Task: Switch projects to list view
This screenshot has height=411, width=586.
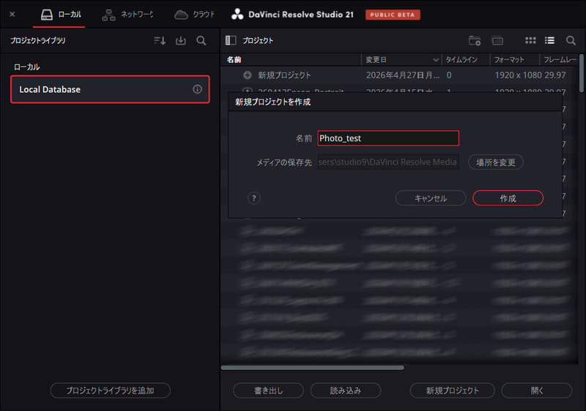Action: click(549, 40)
